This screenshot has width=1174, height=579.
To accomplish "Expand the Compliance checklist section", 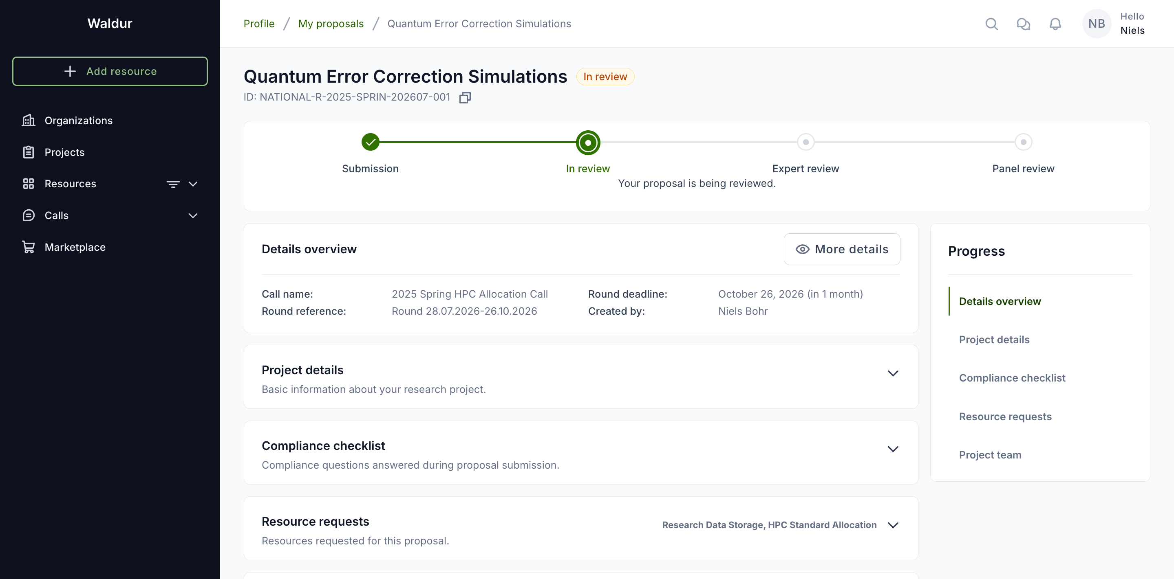I will 893,449.
